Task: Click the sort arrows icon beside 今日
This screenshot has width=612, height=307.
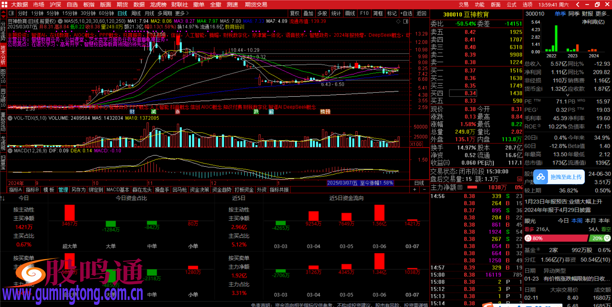Action: [3, 198]
